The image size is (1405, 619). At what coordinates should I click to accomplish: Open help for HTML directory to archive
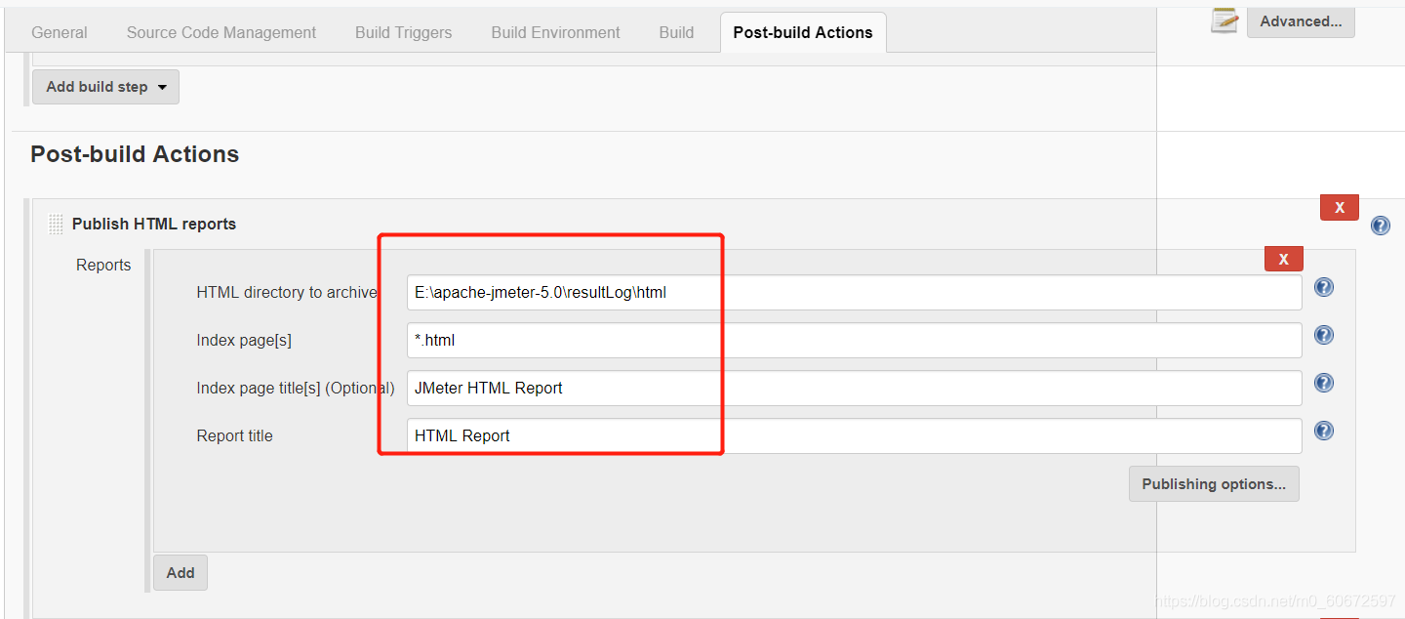click(x=1324, y=287)
